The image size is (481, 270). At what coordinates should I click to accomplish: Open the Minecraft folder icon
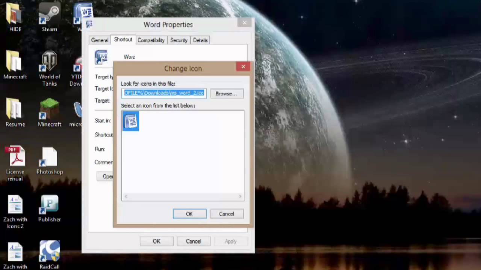(15, 64)
